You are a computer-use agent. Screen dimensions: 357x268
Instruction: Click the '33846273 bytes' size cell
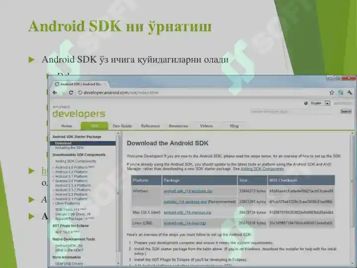252,191
